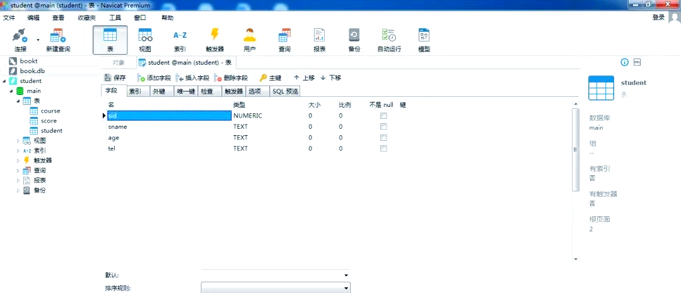
Task: Open the 文件 menu
Action: point(9,18)
